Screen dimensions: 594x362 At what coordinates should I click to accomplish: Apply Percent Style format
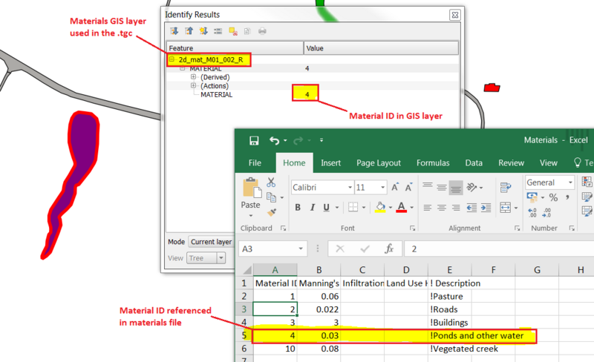tap(553, 197)
